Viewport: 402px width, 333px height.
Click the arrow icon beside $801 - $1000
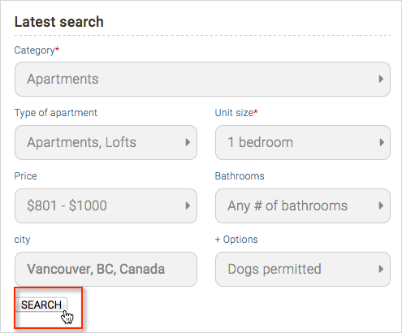[x=188, y=205]
